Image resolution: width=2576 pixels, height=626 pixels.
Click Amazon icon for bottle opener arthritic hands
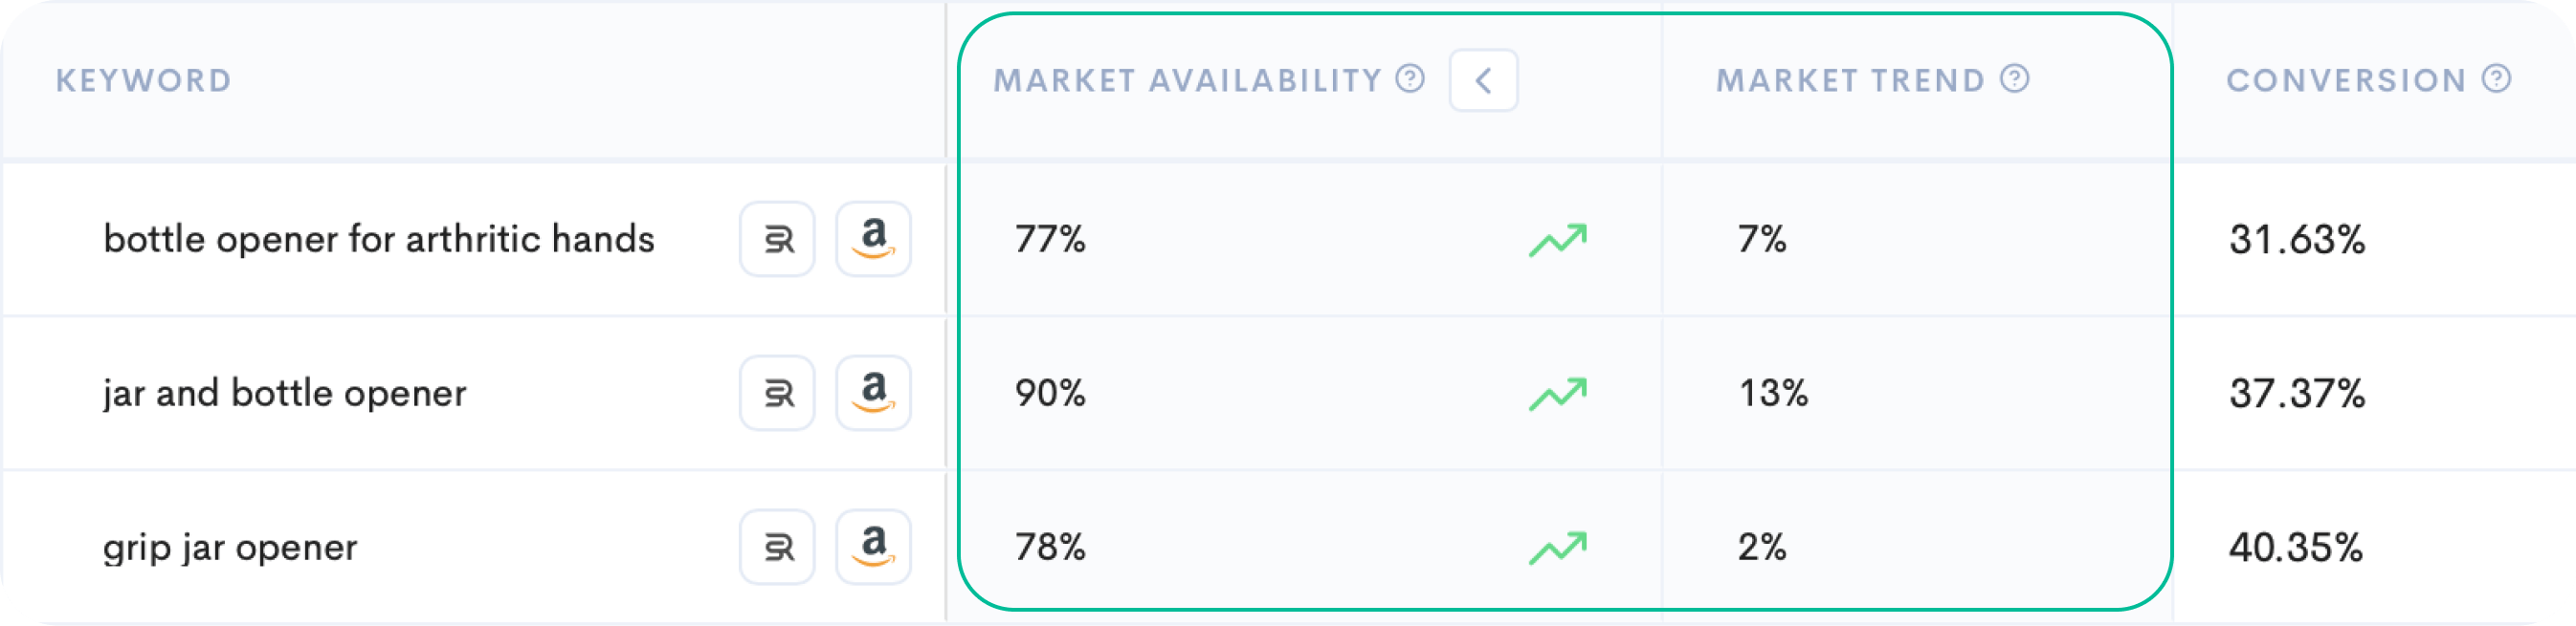click(873, 239)
